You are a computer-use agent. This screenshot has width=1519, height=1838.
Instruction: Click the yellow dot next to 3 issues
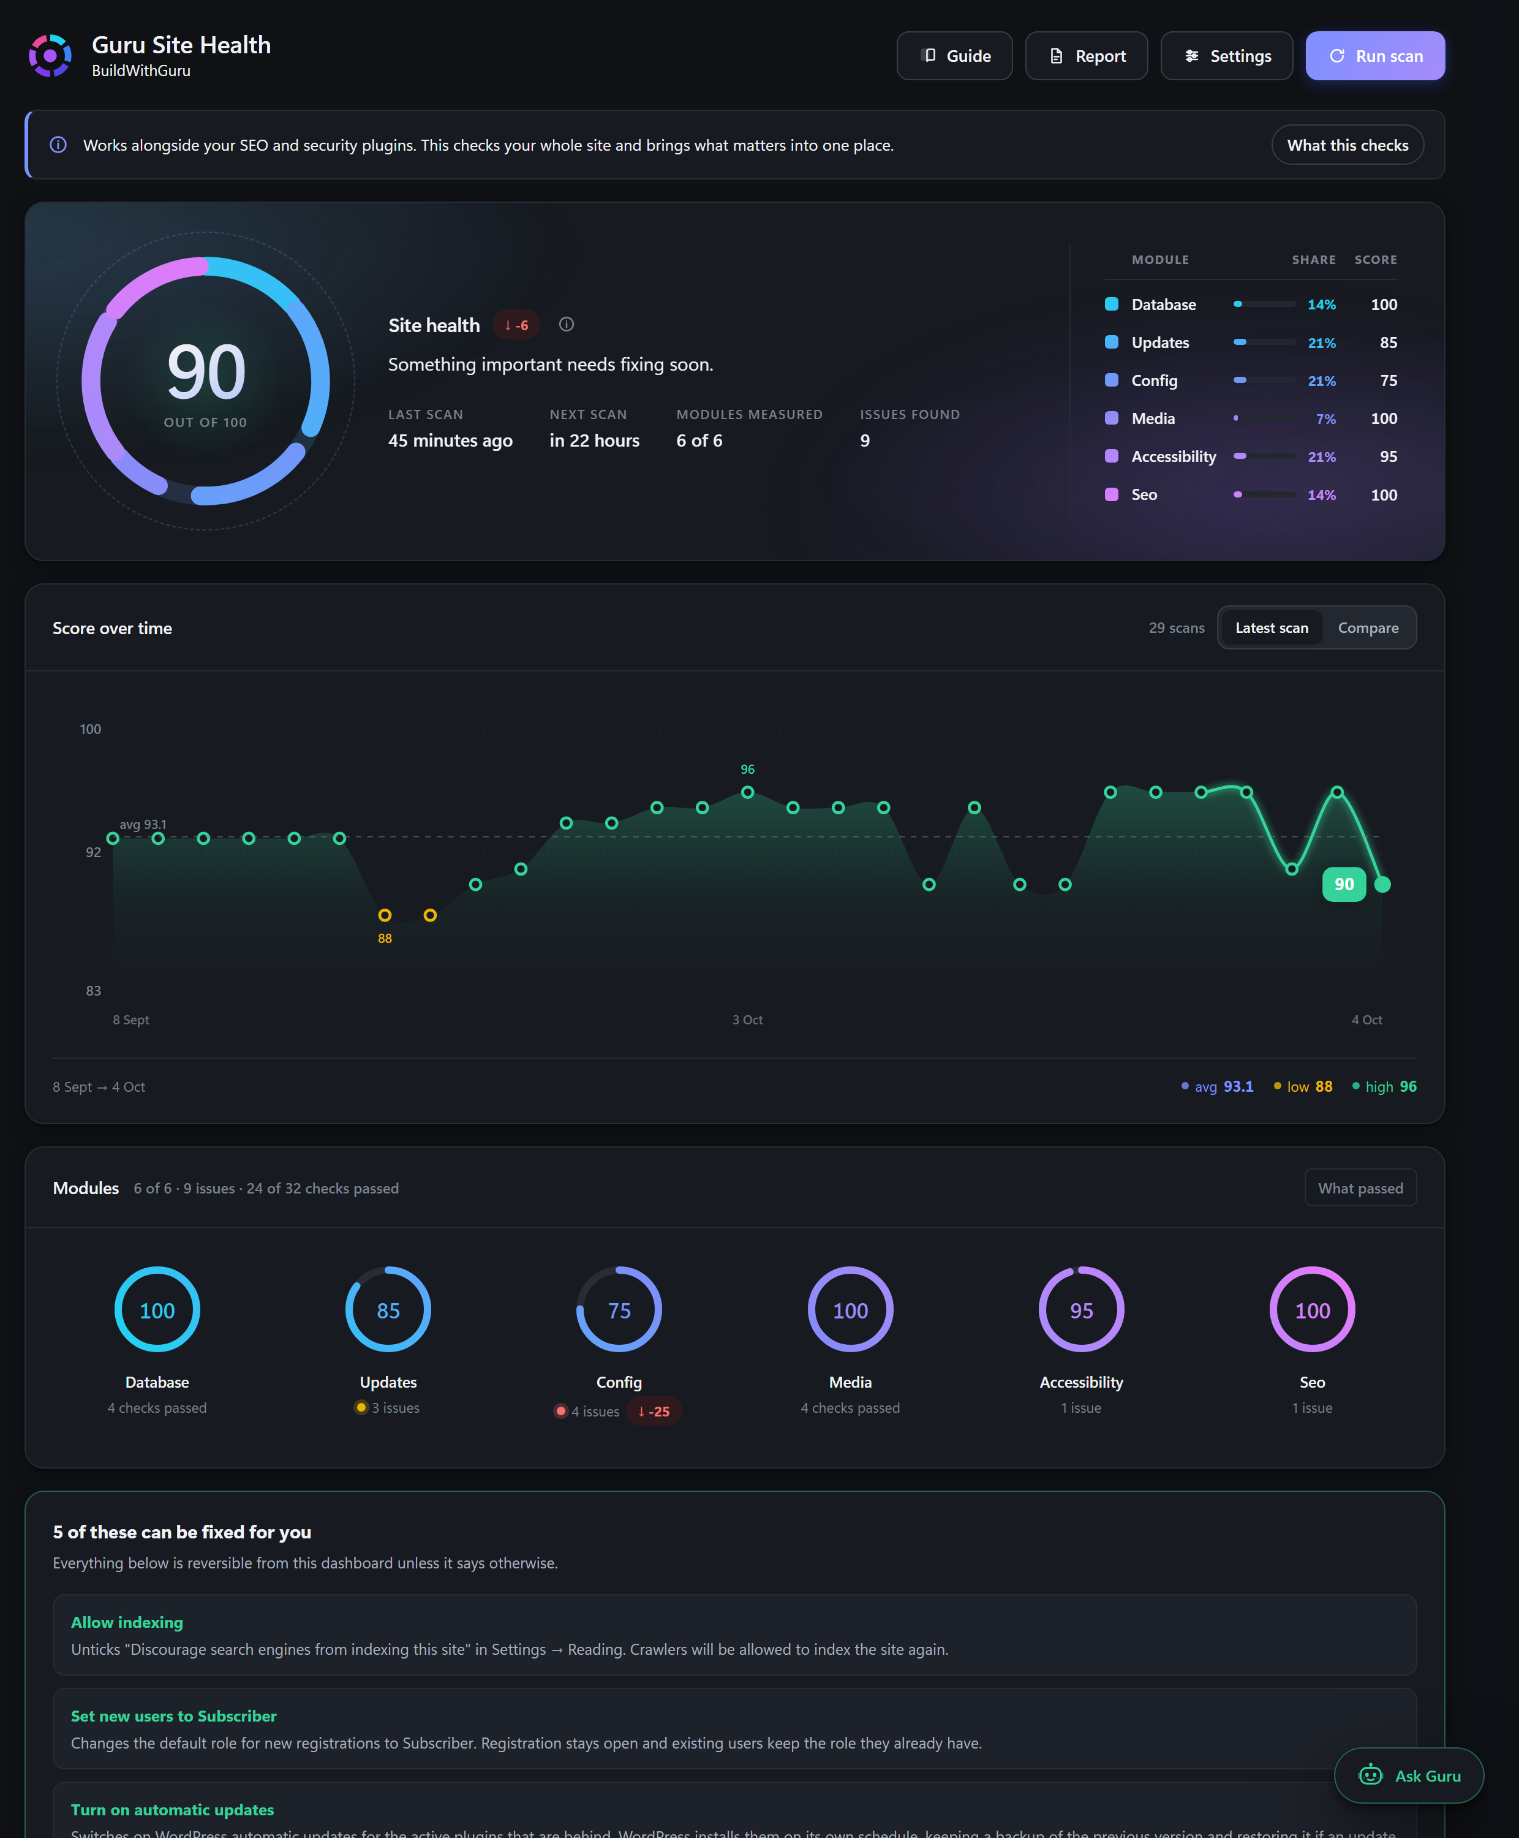point(361,1407)
